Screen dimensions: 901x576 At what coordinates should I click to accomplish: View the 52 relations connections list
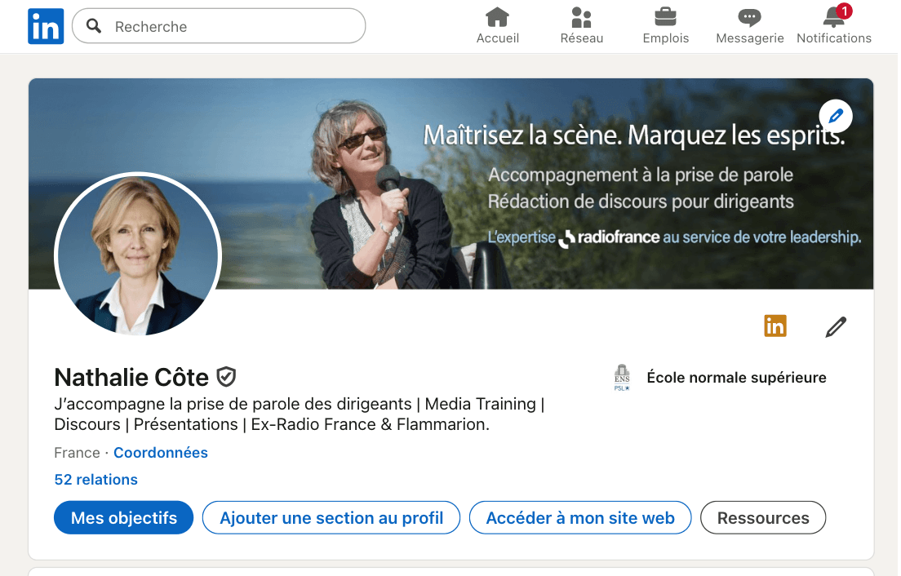(x=95, y=479)
